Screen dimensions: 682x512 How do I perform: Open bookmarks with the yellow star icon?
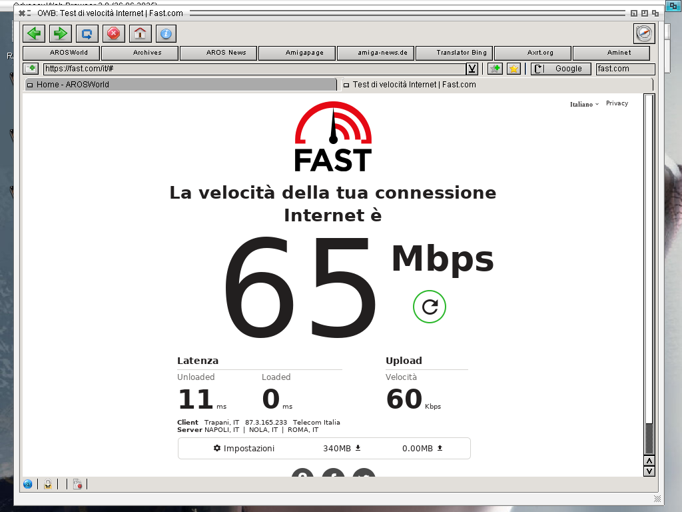point(513,69)
